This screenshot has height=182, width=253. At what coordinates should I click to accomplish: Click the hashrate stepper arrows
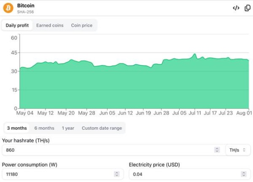217,150
